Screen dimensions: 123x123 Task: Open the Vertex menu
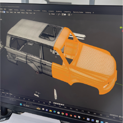point(23,13)
